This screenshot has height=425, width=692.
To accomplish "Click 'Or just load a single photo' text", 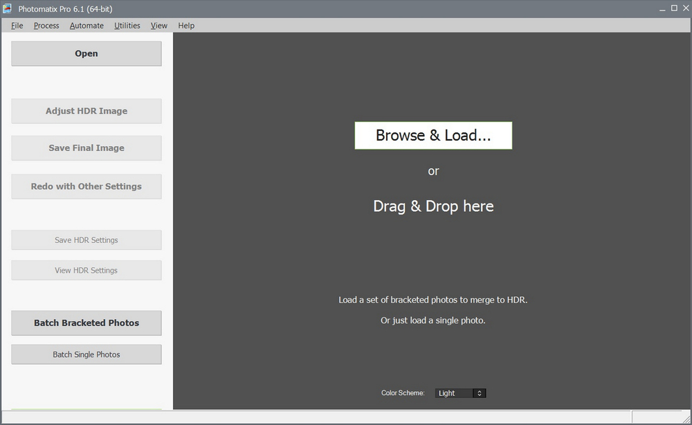I will (433, 320).
